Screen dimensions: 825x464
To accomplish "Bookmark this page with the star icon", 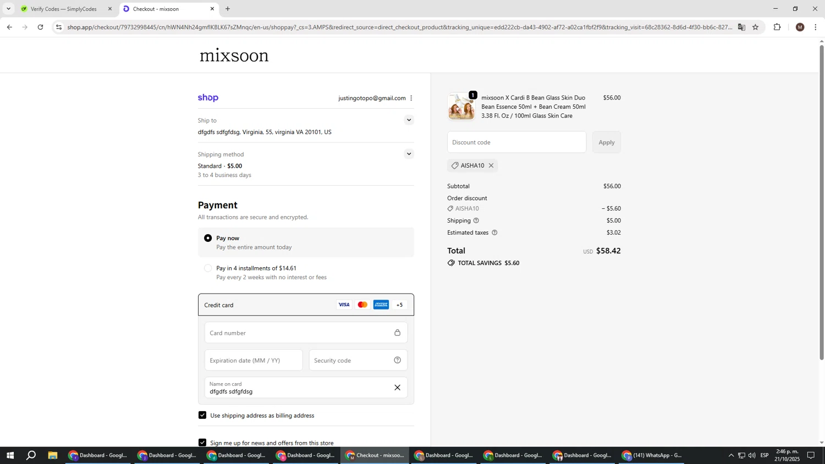I will [x=755, y=27].
